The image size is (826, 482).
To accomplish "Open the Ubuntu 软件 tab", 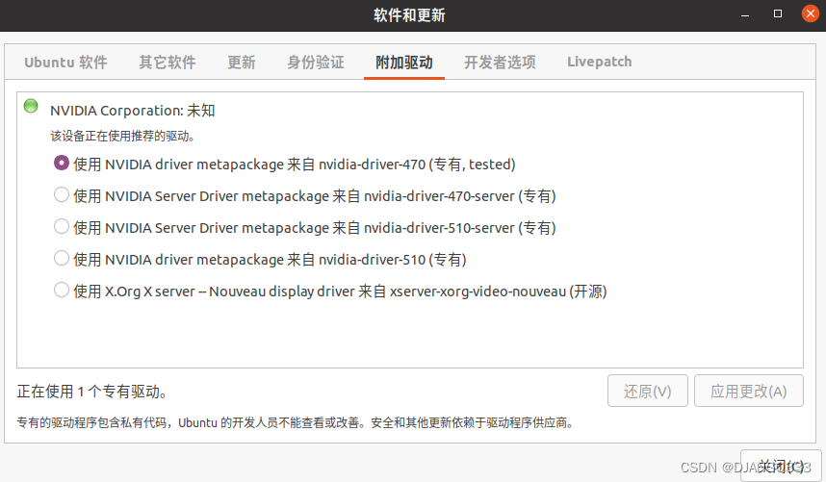I will [x=65, y=63].
